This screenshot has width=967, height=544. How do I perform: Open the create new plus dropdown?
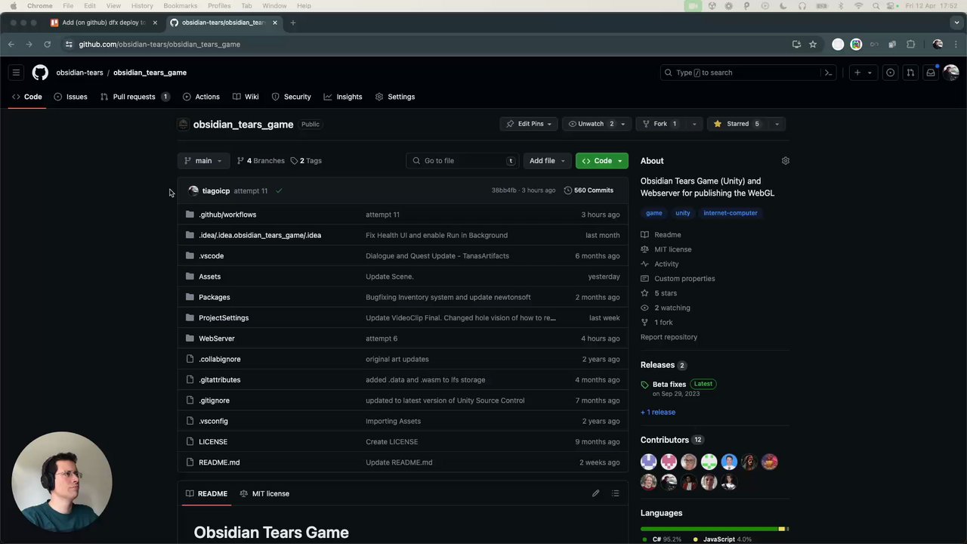[x=862, y=73]
